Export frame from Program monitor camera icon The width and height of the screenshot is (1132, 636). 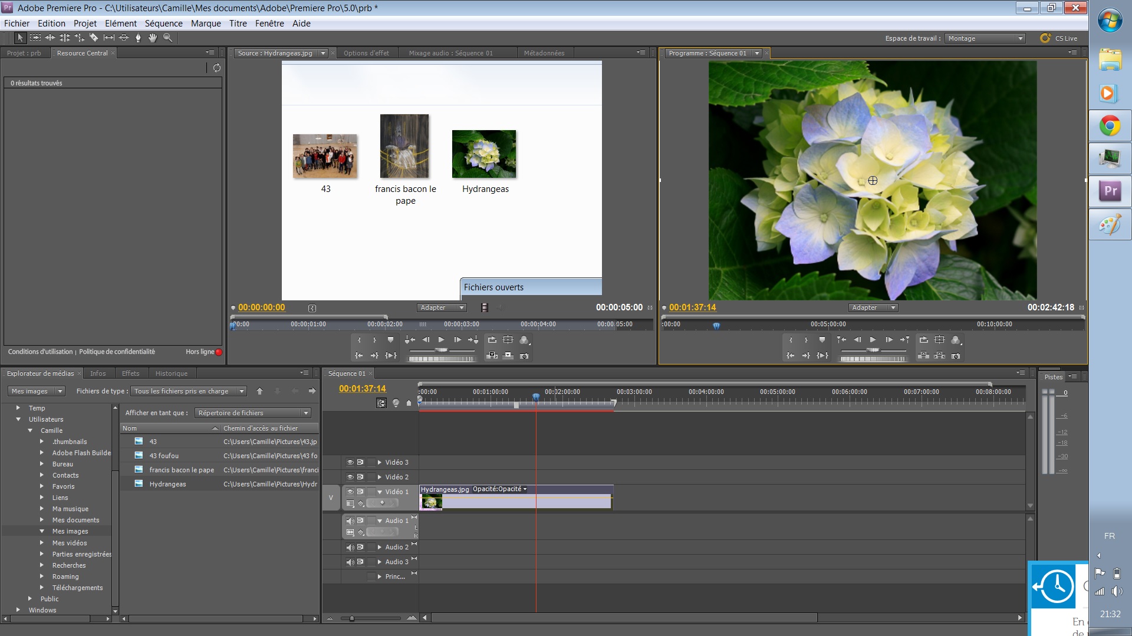(x=956, y=356)
